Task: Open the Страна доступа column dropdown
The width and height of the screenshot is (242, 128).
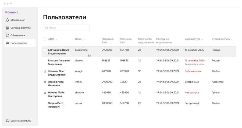Action: pyautogui.click(x=232, y=39)
